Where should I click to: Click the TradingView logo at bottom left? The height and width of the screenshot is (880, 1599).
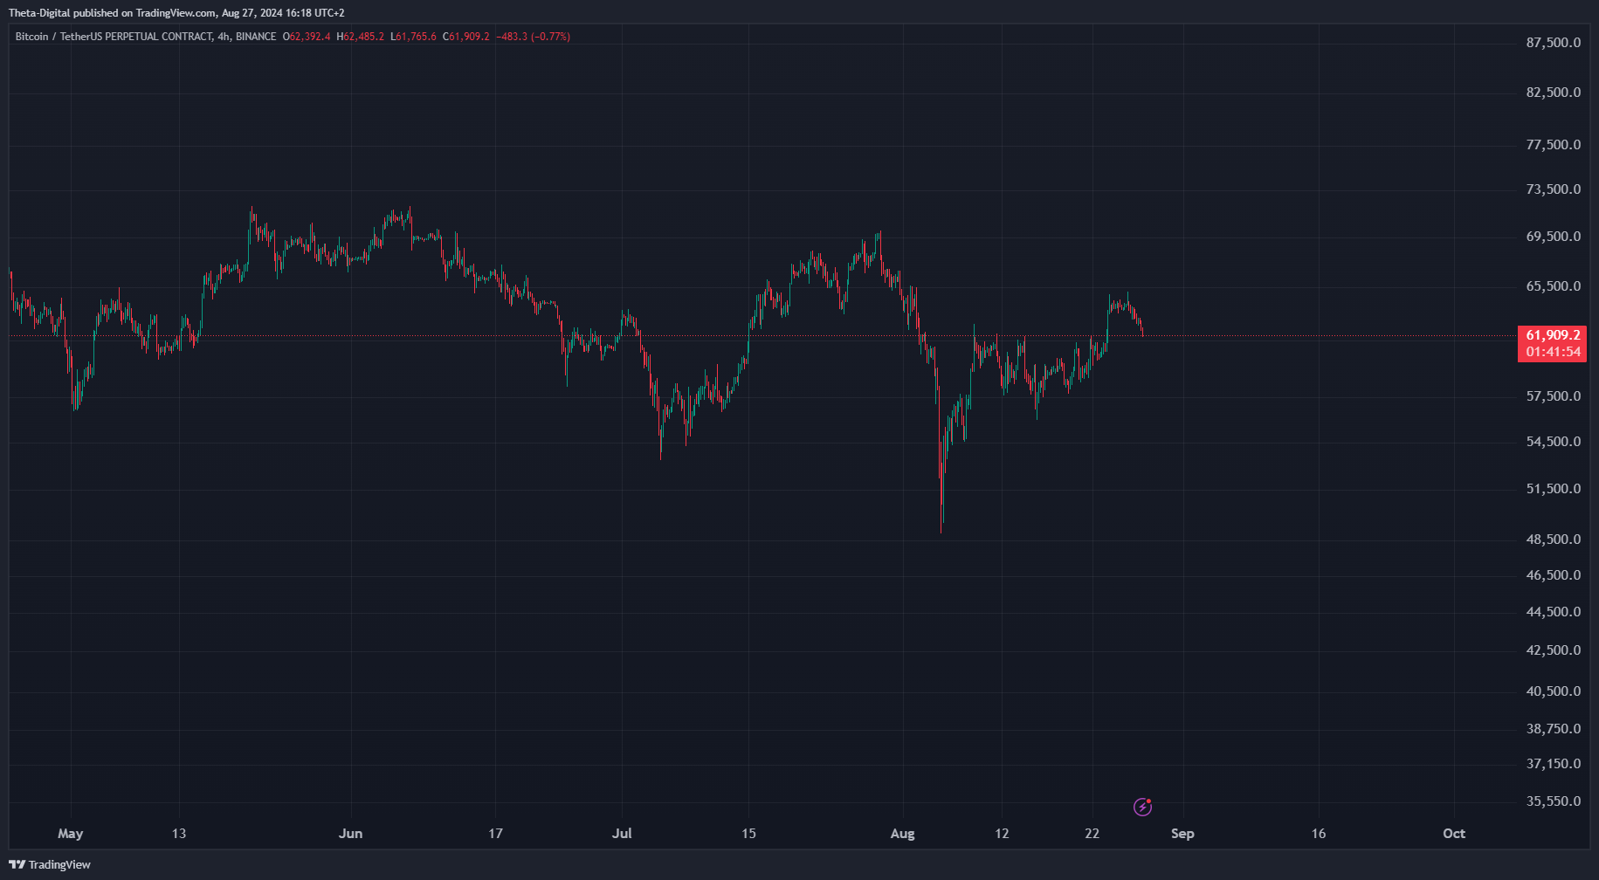click(x=50, y=864)
